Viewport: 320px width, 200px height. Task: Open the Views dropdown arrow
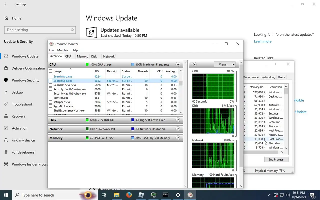233,64
